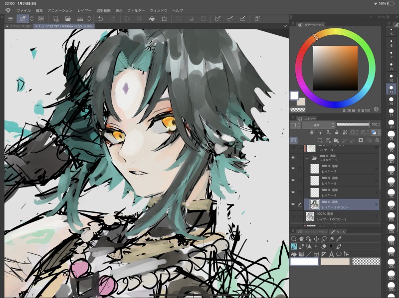The image size is (399, 298).
Task: Open the Clip Studio spiral icon
Action: coord(41,18)
